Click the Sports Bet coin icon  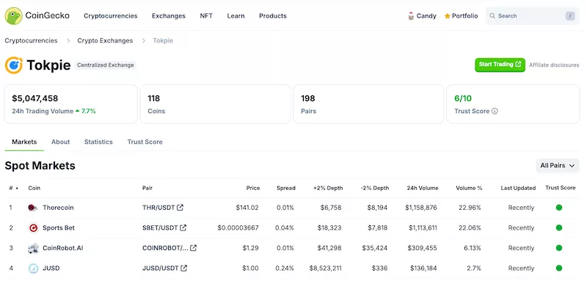coord(33,228)
